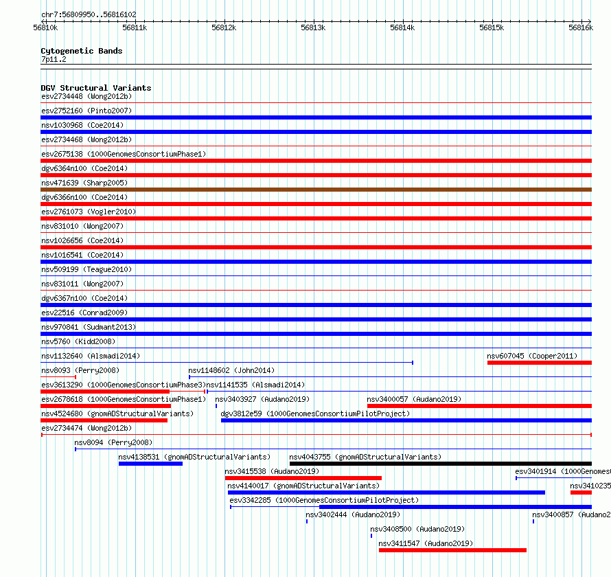Screen dimensions: 611x577
Task: Click the nsv1141535 (Alsmadi2014) label
Action: point(255,385)
